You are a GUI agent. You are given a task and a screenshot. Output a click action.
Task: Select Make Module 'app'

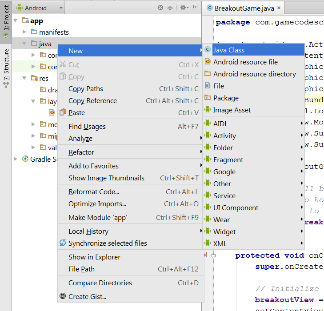tap(130, 217)
